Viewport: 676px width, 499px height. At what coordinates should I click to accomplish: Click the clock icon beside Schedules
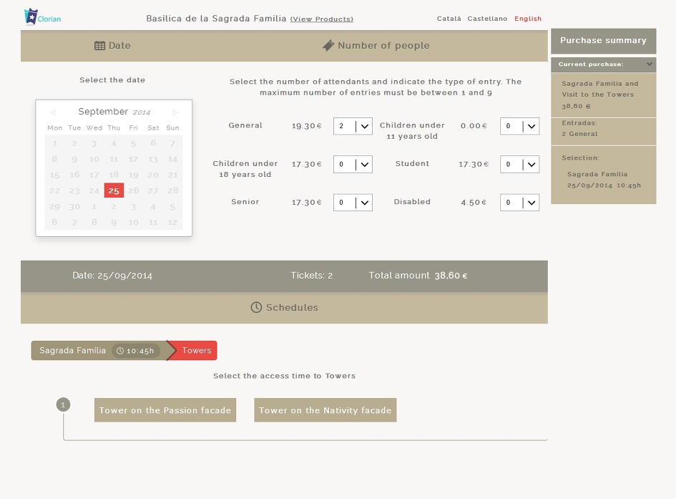tap(256, 307)
